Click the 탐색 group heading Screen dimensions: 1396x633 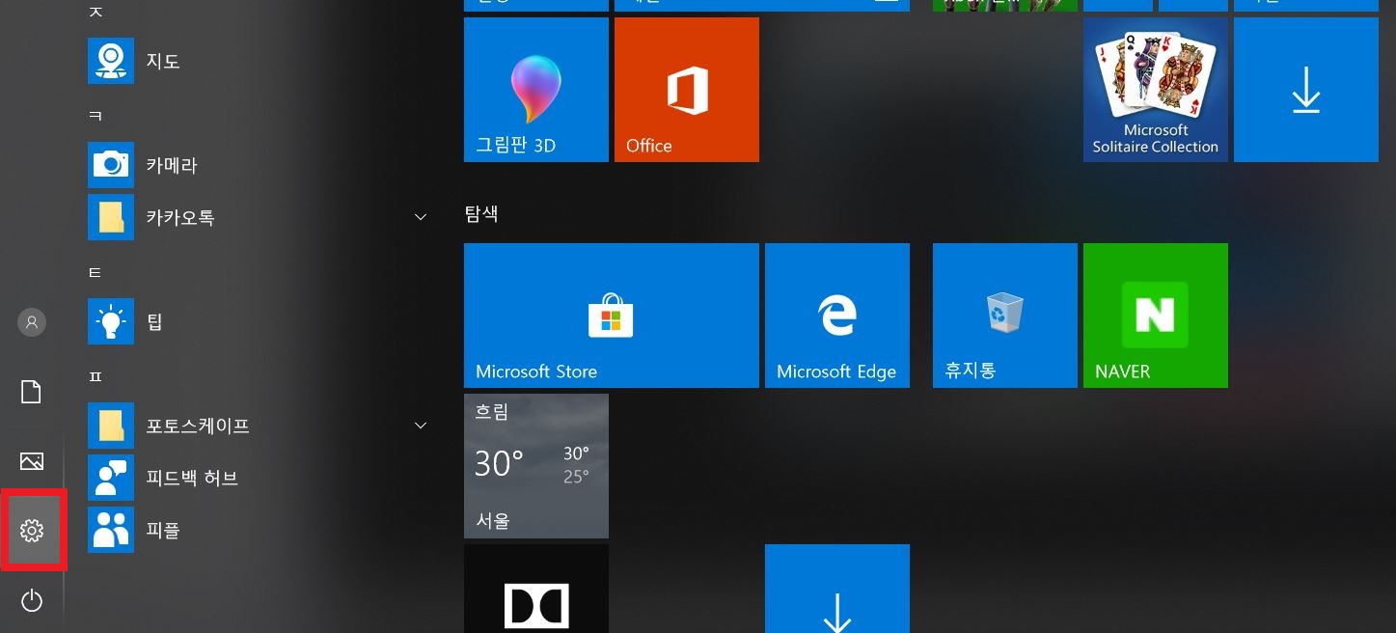481,214
